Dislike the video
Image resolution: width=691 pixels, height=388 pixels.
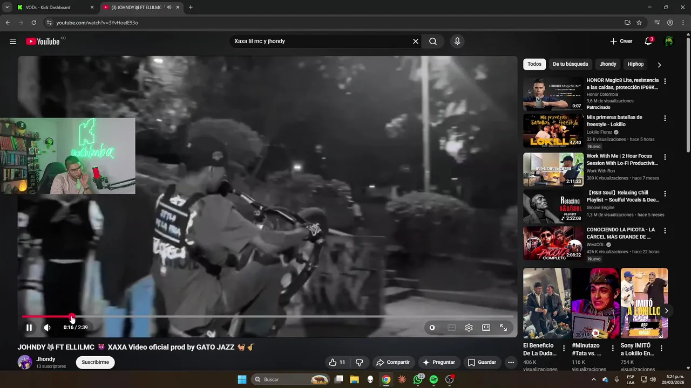click(x=359, y=363)
